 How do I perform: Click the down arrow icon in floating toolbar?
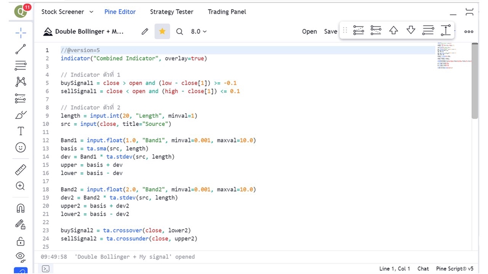tap(411, 30)
